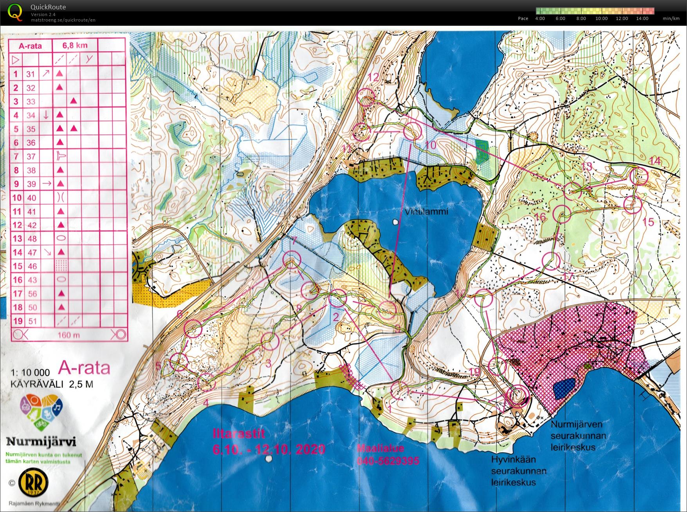Click control code '51' in table row 19

click(32, 321)
